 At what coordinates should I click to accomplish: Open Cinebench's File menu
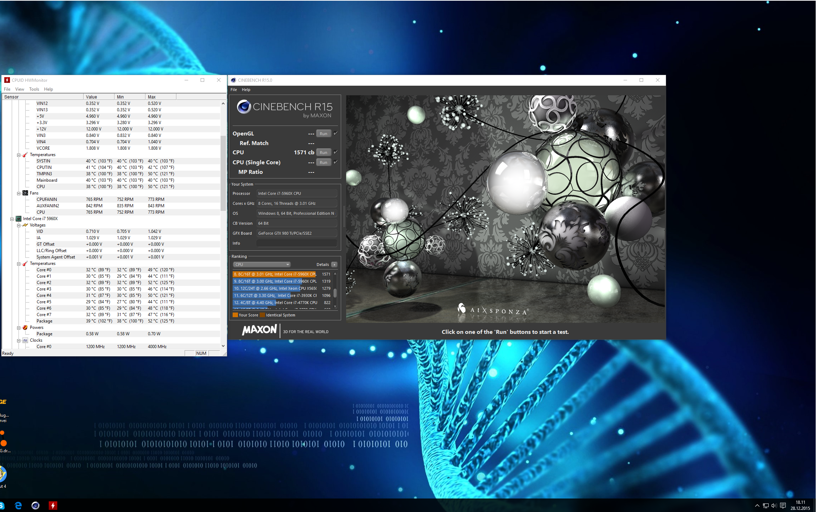pos(234,90)
